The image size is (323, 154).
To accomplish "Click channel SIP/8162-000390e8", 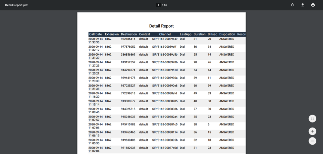I will (165, 86).
